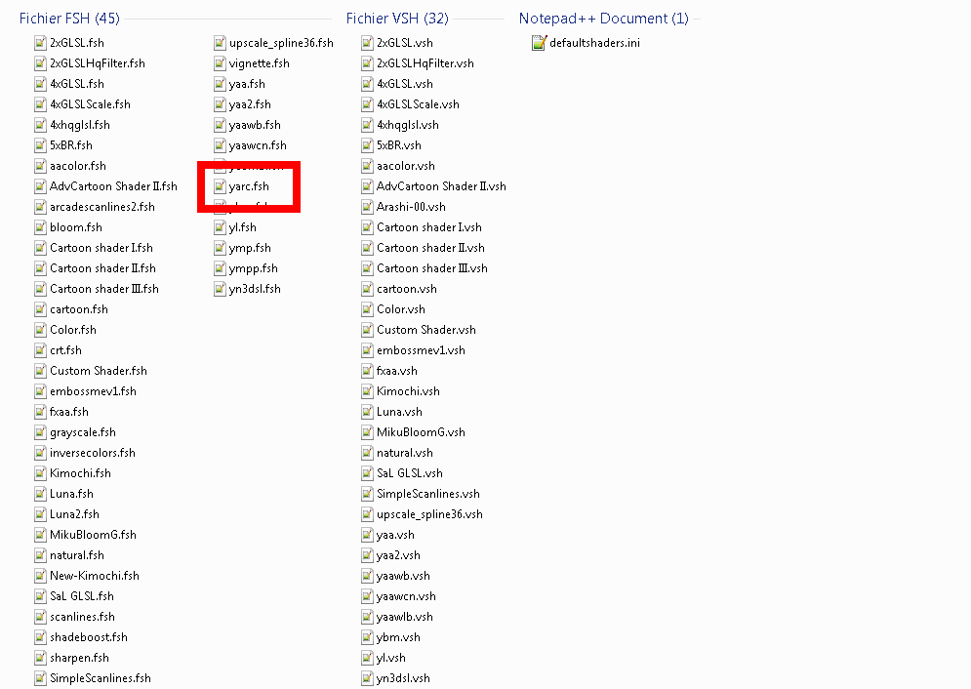This screenshot has width=971, height=689.
Task: Select the inversecolors.fsh file name
Action: [92, 453]
